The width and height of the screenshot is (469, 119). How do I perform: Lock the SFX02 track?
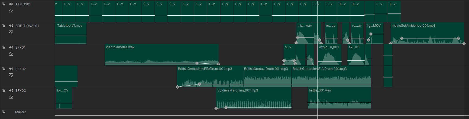[x=4, y=69]
